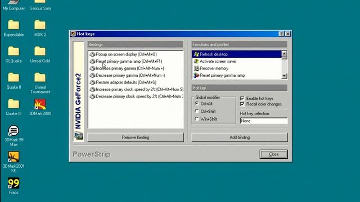This screenshot has height=202, width=360.
Task: Select the 3DMark2000 shortcut icon
Action: 40,104
